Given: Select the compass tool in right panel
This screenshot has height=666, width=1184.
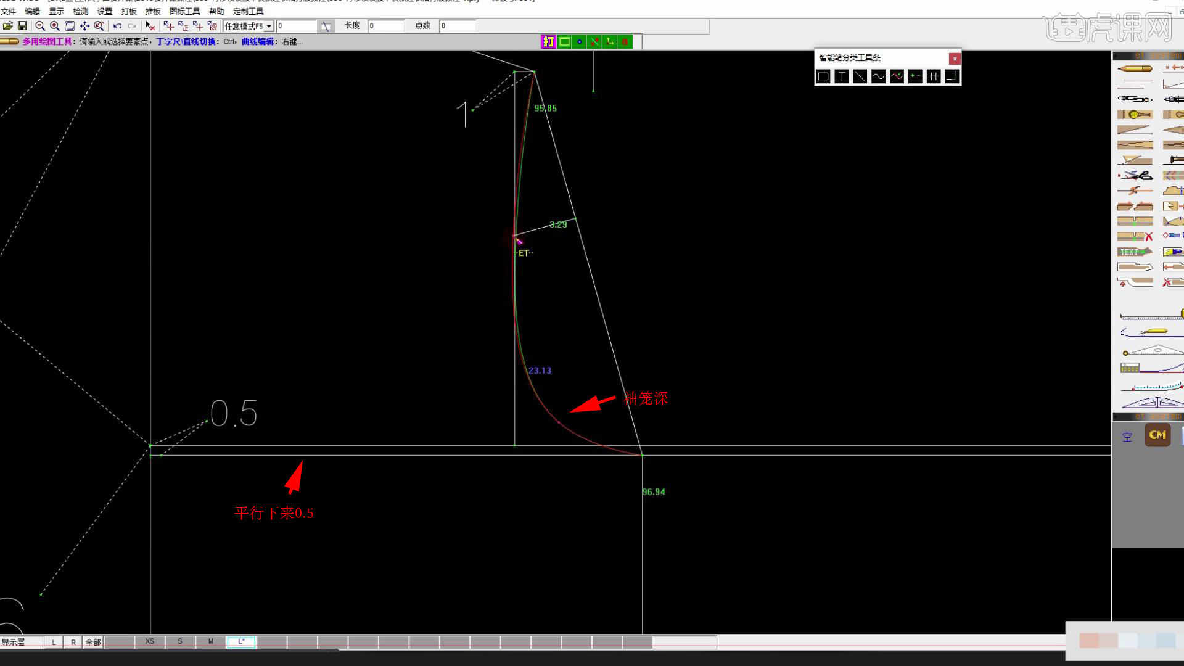Looking at the screenshot, I should pyautogui.click(x=1135, y=99).
